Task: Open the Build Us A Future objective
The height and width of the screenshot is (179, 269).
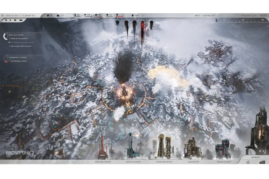Action: click(16, 35)
